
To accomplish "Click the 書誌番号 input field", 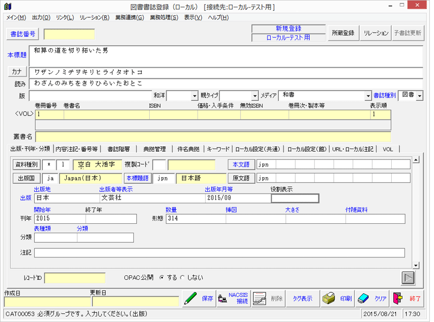I will coord(69,34).
